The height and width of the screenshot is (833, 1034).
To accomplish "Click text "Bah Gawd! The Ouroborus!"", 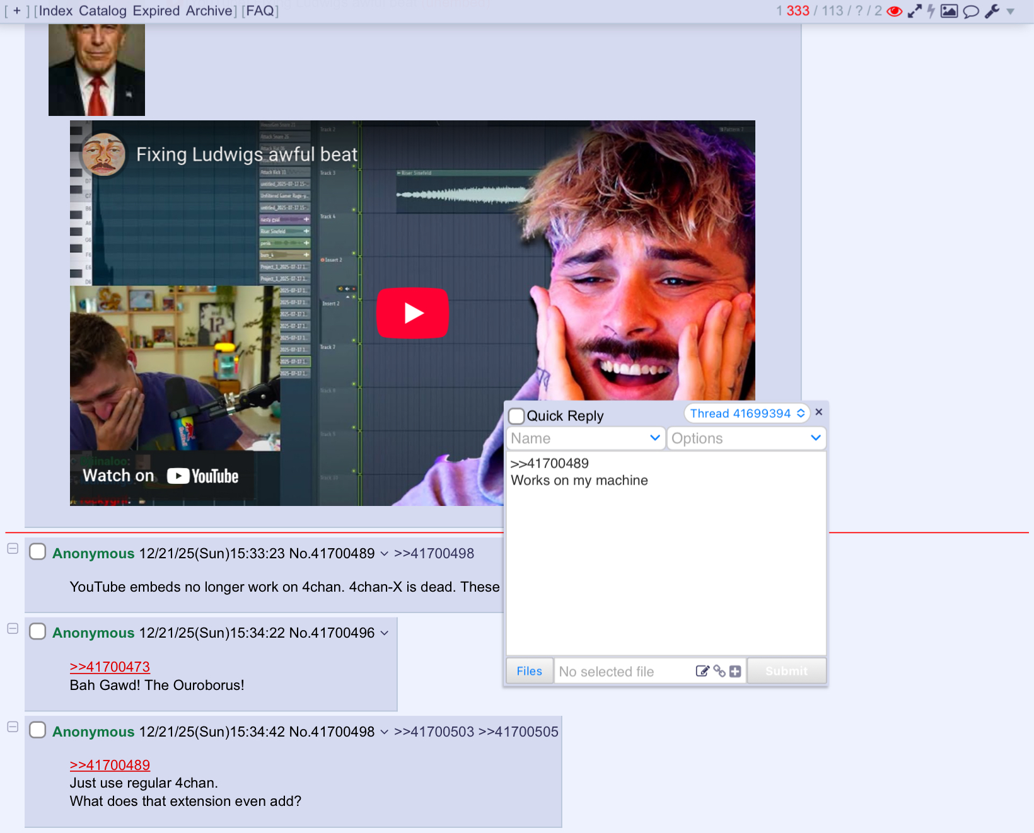I will point(157,685).
